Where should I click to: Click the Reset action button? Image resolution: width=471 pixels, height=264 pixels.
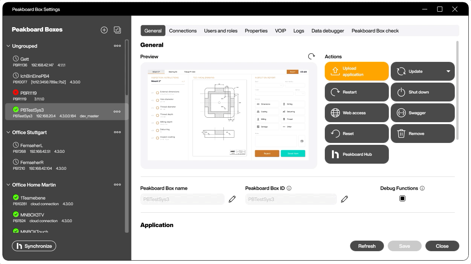356,134
